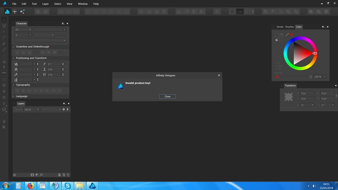Open the font style dropdown

point(44,35)
